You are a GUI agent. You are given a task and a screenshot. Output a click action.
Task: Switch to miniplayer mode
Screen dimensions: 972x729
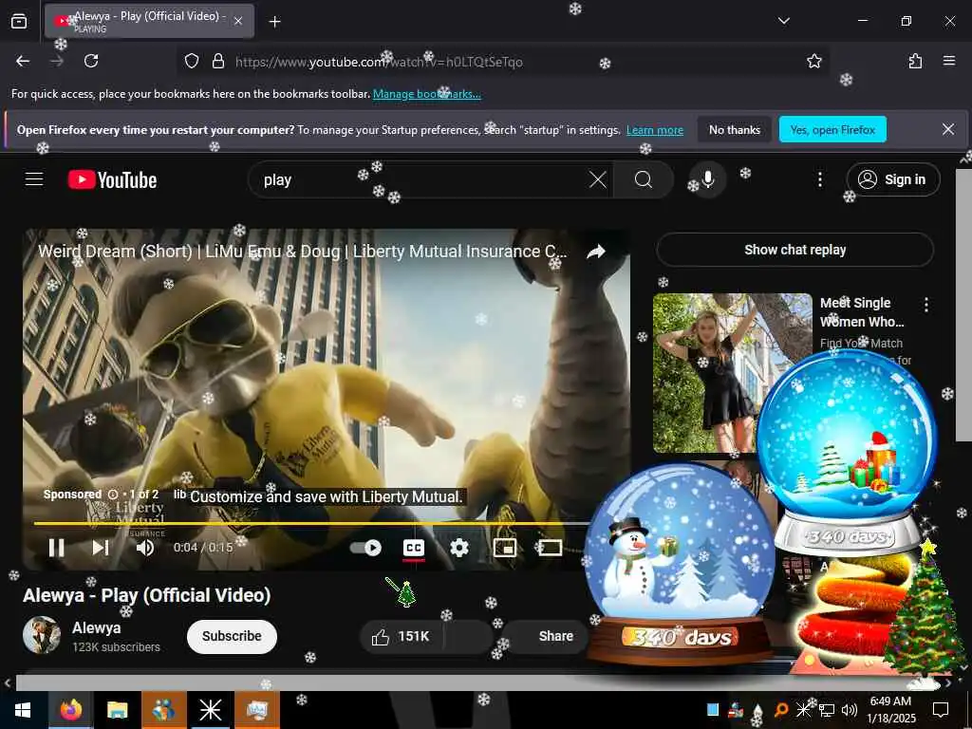(505, 548)
